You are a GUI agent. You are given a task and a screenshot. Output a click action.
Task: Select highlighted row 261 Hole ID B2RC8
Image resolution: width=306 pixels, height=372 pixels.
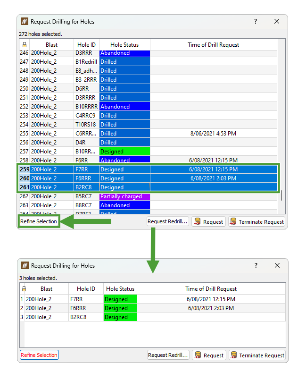[148, 187]
